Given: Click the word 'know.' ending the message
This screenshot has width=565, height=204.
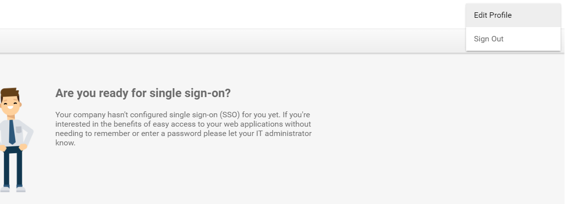Looking at the screenshot, I should tap(65, 142).
